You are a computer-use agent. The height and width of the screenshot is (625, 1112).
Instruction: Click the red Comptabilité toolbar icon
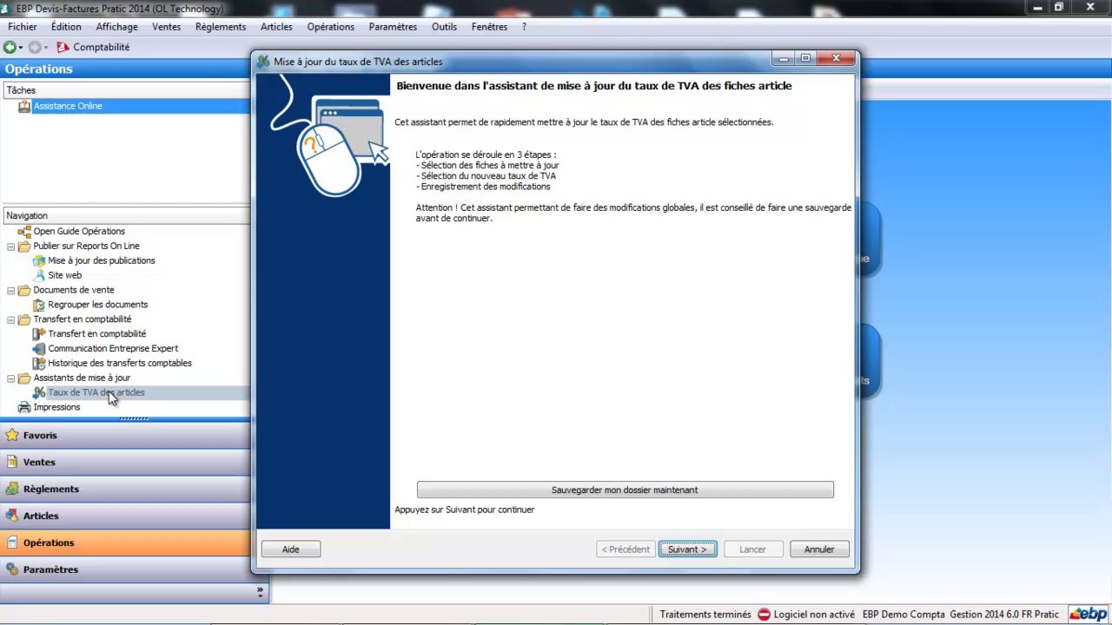[63, 47]
